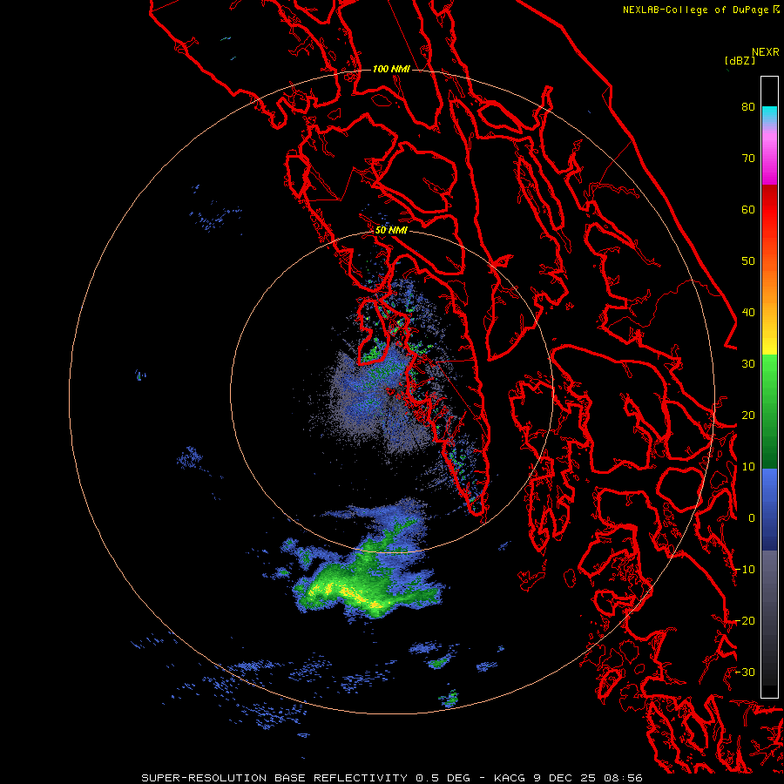Click the 20 dBZ scale value
Image resolution: width=784 pixels, height=784 pixels.
coord(748,415)
